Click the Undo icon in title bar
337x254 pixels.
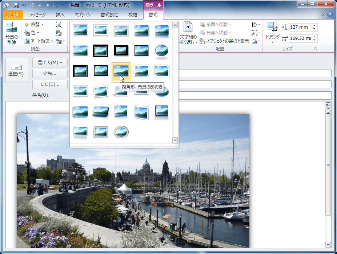pyautogui.click(x=24, y=5)
